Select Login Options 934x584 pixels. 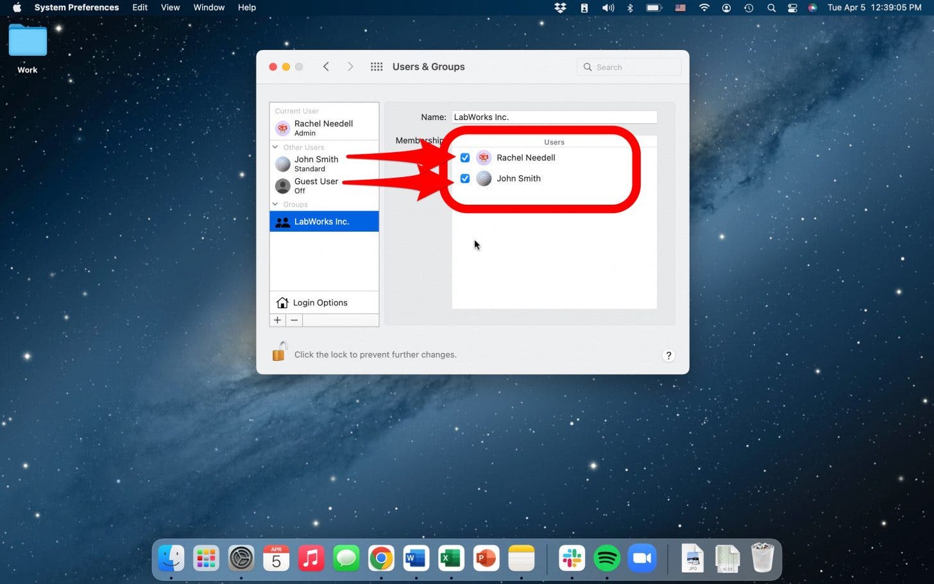(x=324, y=303)
